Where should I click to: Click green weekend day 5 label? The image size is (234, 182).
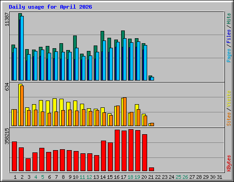coord(43,177)
